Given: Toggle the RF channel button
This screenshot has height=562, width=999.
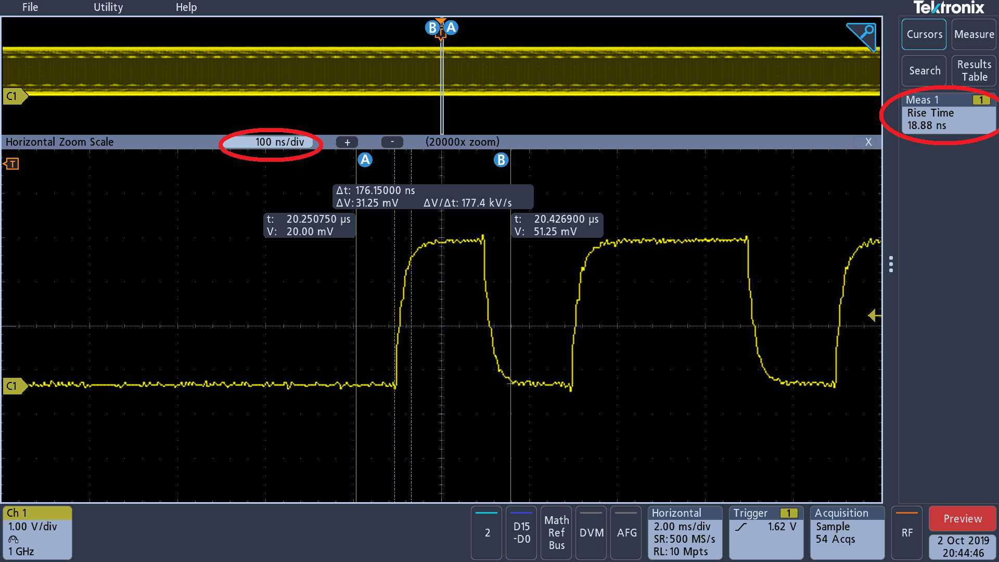Looking at the screenshot, I should (x=907, y=532).
